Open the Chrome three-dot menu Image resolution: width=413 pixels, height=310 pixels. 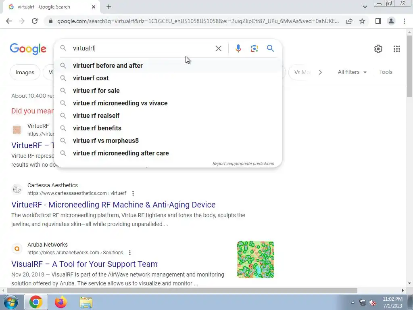404,21
